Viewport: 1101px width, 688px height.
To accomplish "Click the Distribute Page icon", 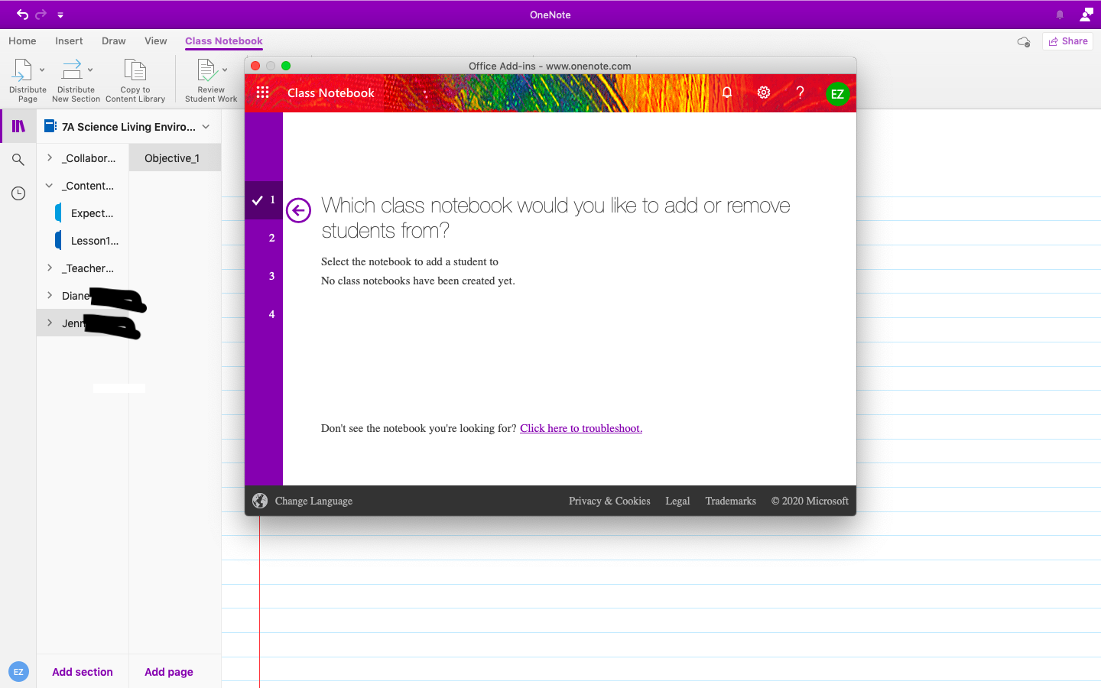I will point(22,70).
